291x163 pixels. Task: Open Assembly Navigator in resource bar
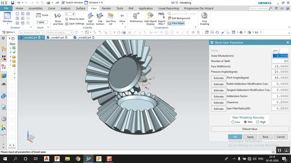(4, 49)
